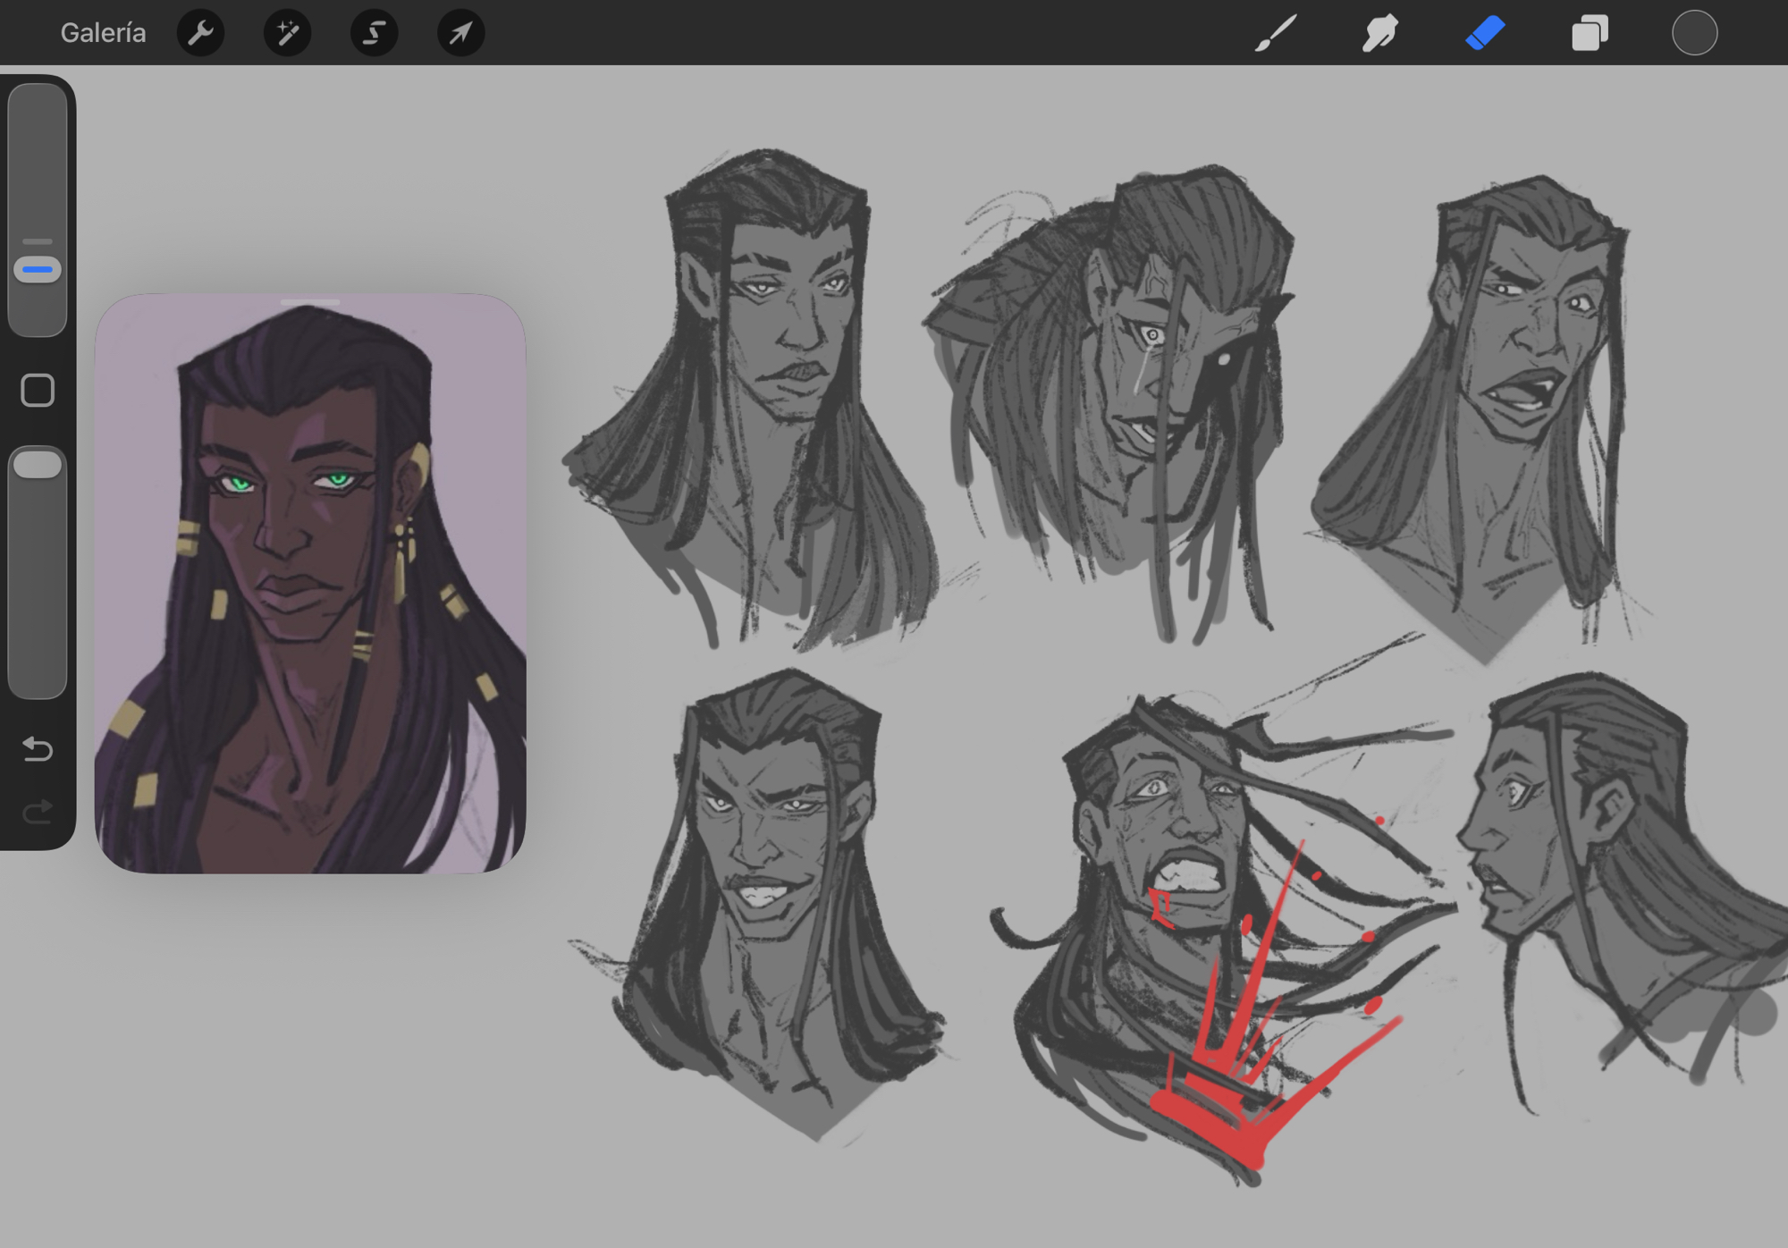Activate the Transform arrow tool
The height and width of the screenshot is (1248, 1788).
(460, 33)
